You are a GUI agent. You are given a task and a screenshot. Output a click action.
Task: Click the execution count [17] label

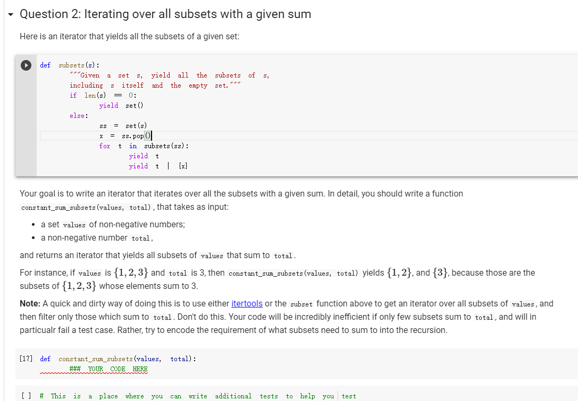click(26, 359)
